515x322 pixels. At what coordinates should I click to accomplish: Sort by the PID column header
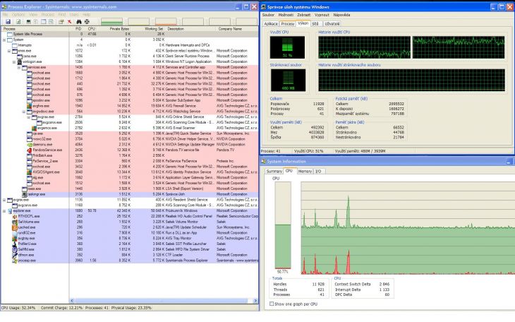(x=76, y=29)
